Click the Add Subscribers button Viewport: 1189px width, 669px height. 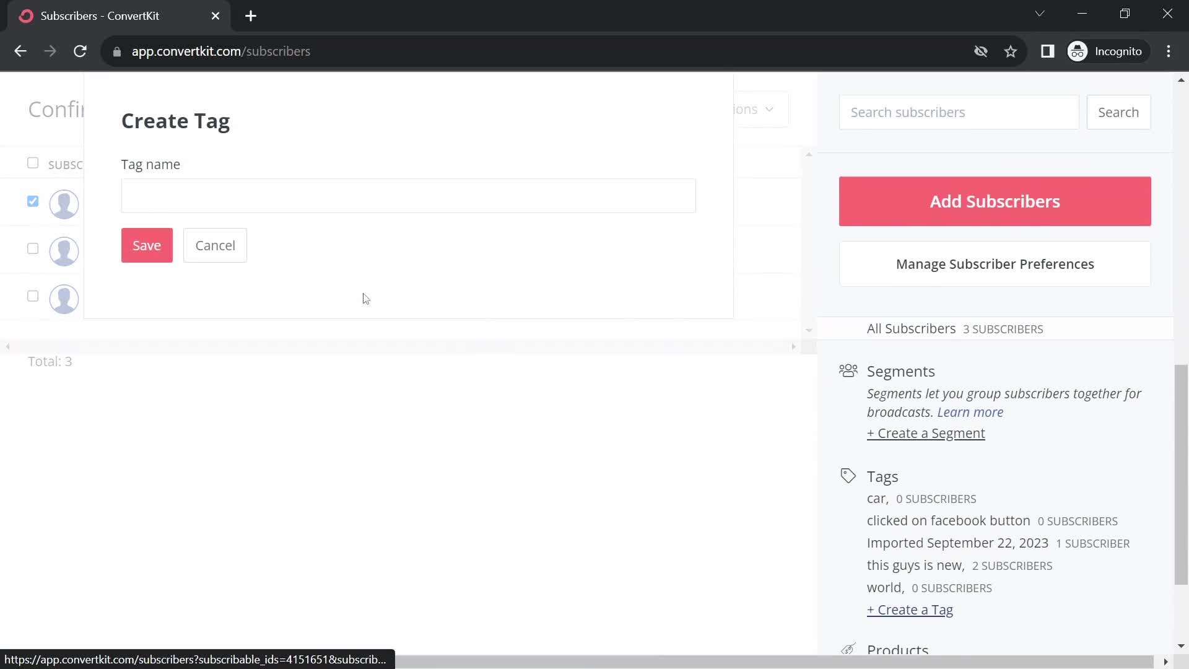tap(995, 201)
